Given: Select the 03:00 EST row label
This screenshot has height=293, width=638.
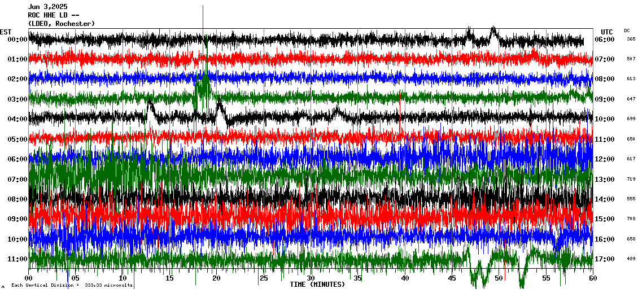Looking at the screenshot, I should (17, 99).
